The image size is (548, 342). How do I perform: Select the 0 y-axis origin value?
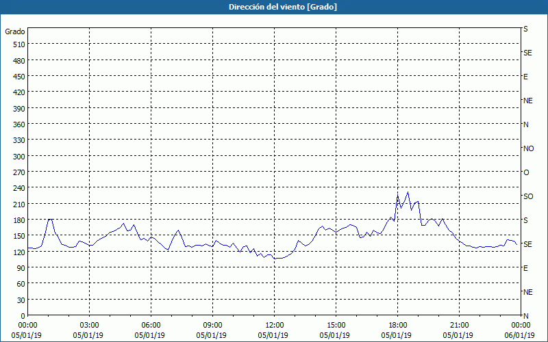click(x=23, y=316)
